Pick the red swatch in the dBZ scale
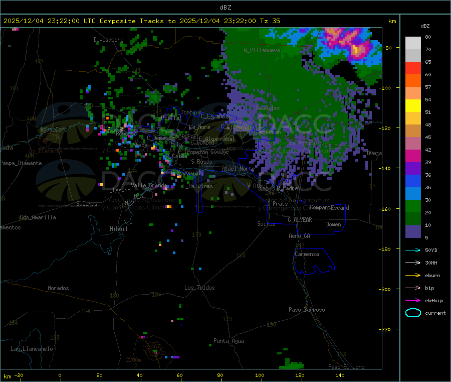Screen dimensions: 451x382 [x=413, y=68]
